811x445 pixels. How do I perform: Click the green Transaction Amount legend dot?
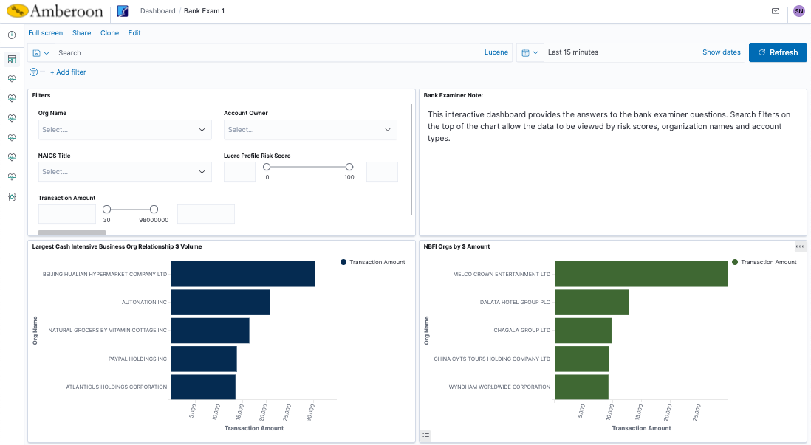[735, 262]
